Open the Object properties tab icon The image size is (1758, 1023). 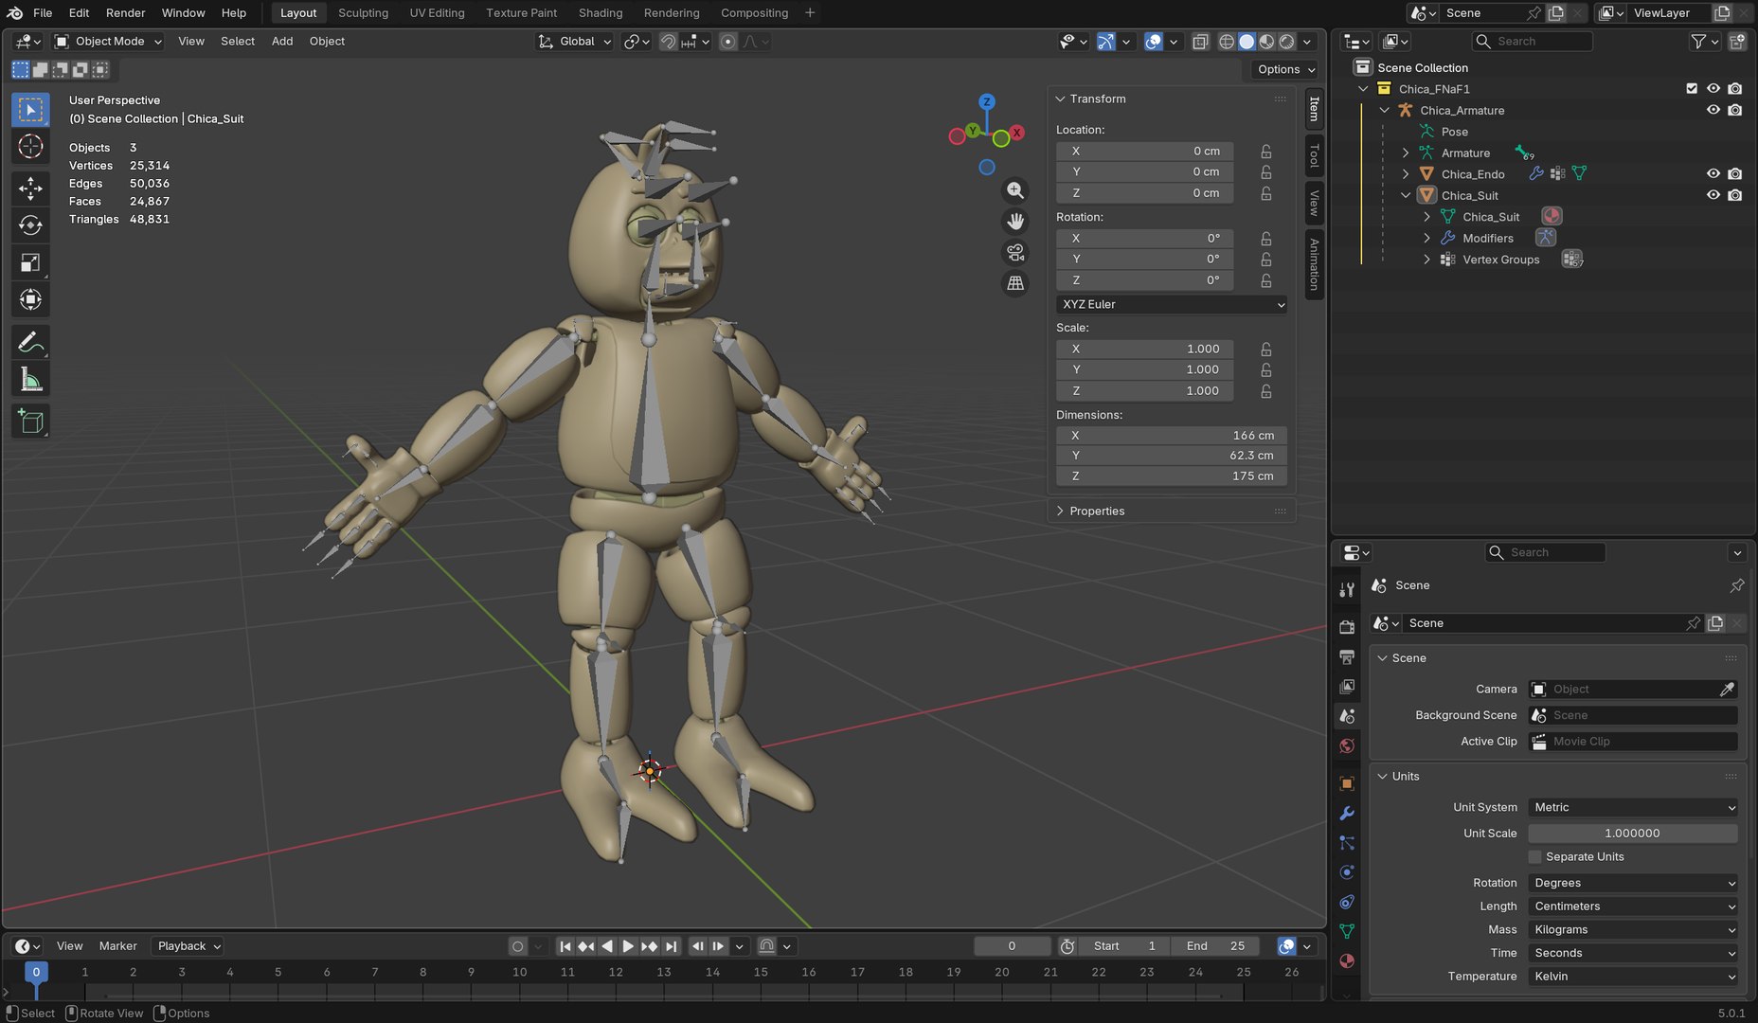[x=1347, y=783]
